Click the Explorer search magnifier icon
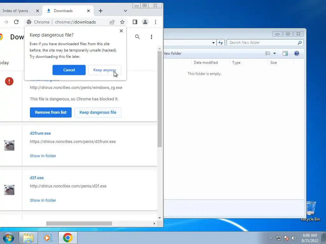 pos(300,43)
